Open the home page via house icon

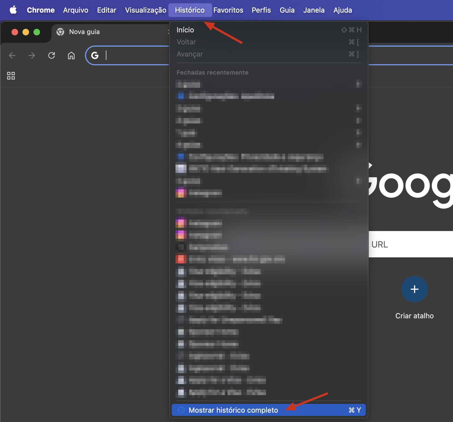(x=71, y=55)
